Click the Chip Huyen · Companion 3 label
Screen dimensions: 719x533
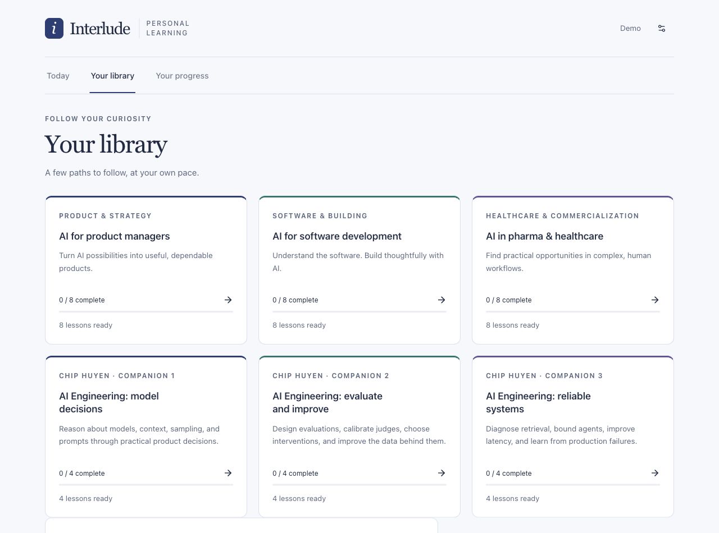(x=544, y=376)
